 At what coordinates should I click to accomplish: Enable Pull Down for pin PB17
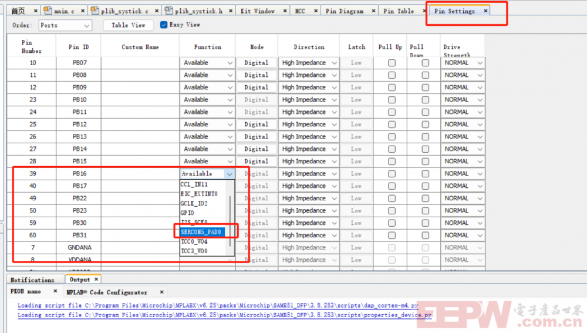pos(425,186)
